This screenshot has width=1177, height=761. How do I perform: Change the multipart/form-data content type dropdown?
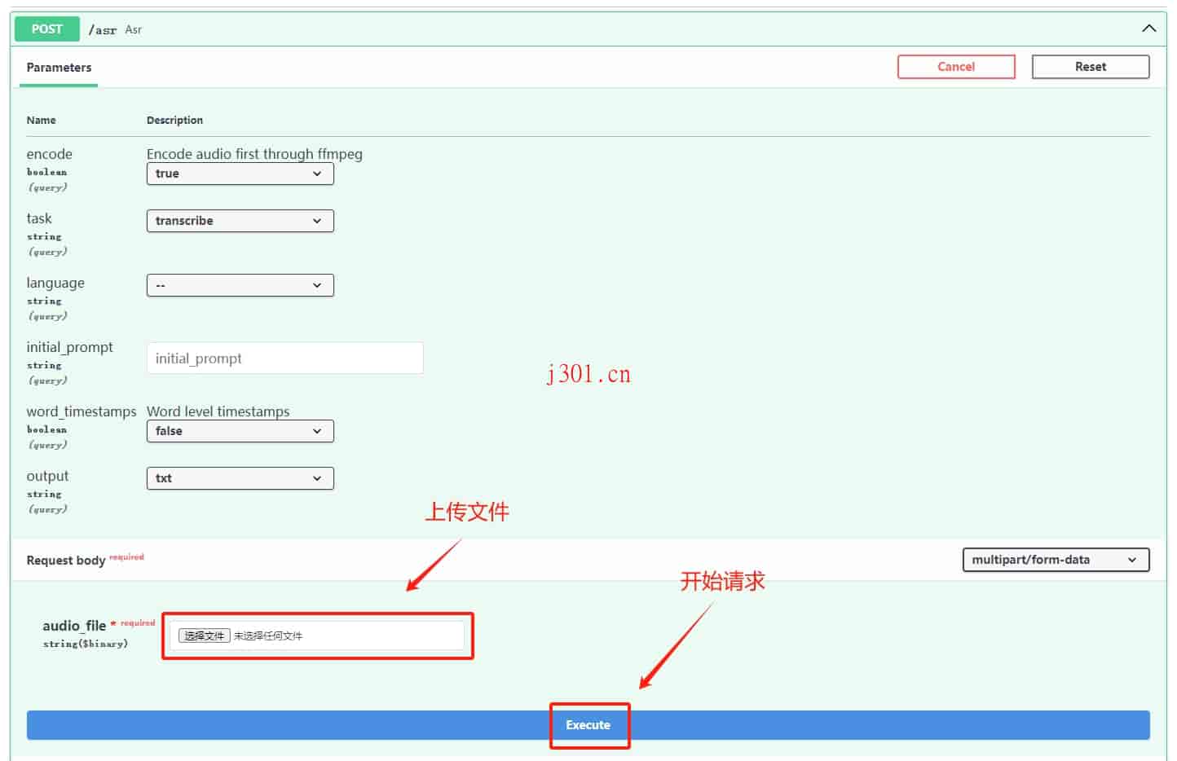point(1056,560)
